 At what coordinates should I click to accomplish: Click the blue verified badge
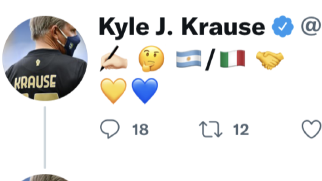click(283, 28)
